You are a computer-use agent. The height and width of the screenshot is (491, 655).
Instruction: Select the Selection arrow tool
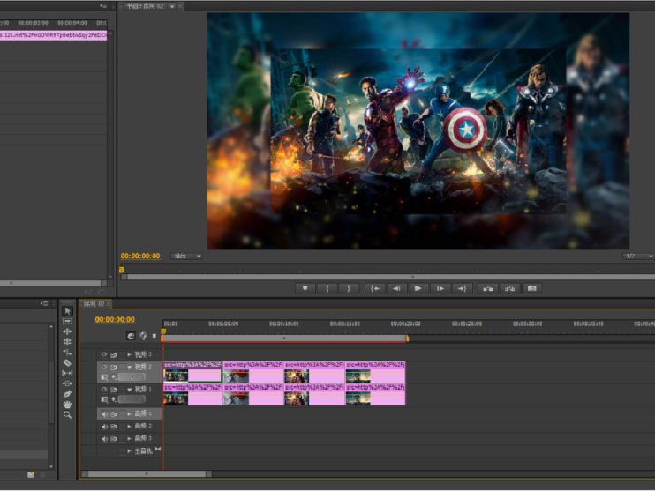(67, 311)
